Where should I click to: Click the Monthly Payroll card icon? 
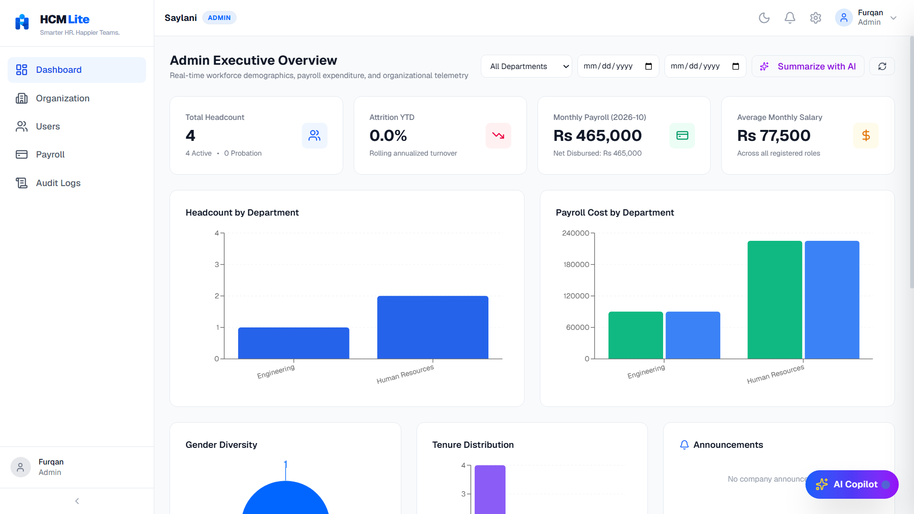[x=682, y=136]
